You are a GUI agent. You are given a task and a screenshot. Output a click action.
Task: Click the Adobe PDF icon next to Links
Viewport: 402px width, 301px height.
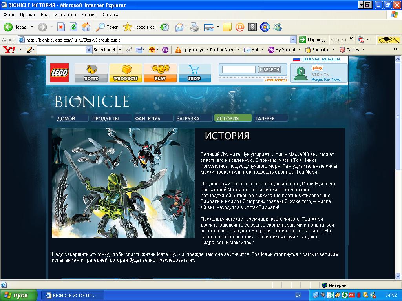coord(361,40)
